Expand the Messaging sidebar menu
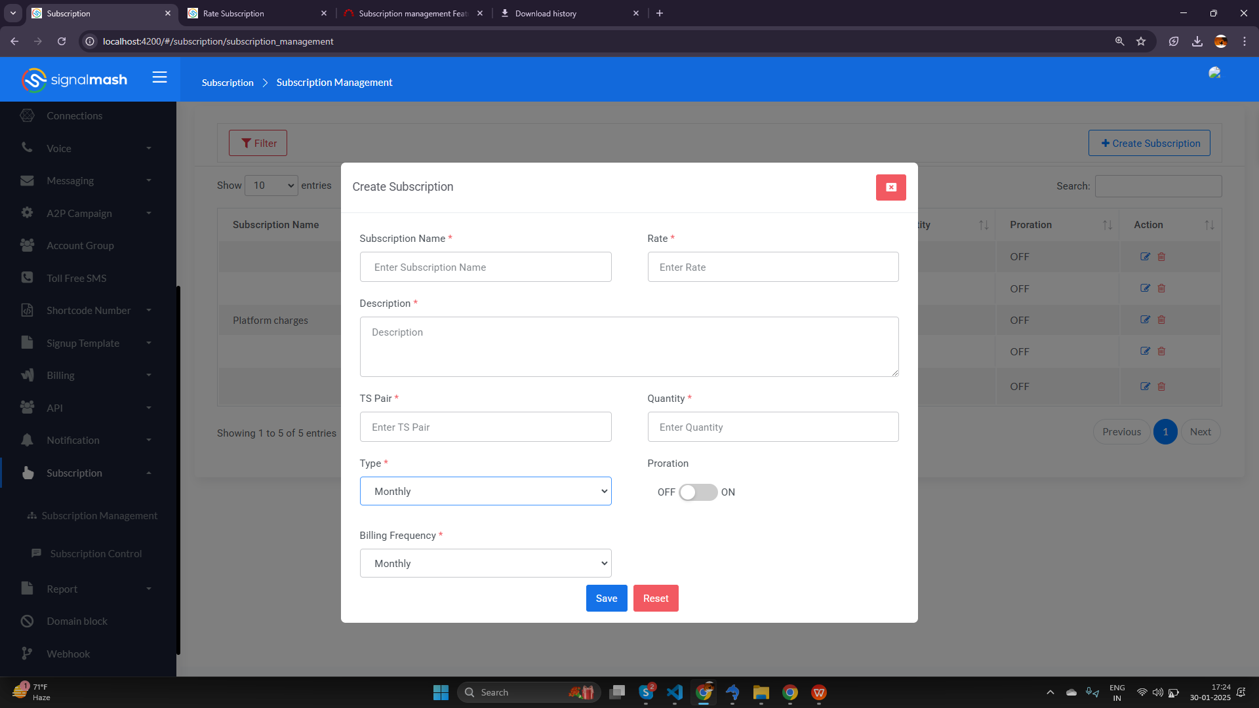 coord(88,180)
